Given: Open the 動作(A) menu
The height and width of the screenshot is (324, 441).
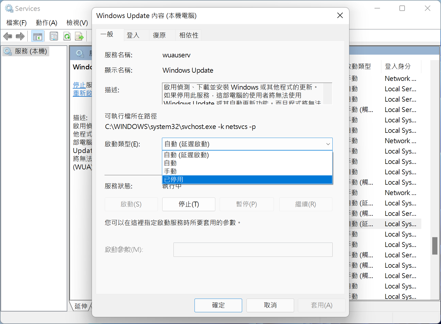Looking at the screenshot, I should pos(47,23).
